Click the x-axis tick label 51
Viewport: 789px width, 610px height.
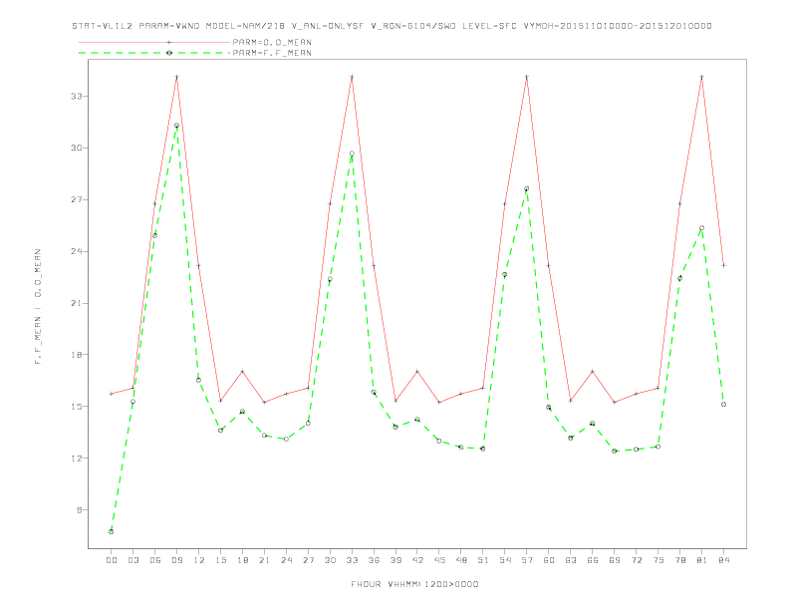pos(483,560)
